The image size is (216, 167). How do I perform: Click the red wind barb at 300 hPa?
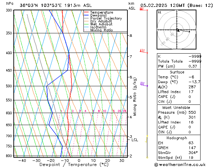[x=144, y=9]
